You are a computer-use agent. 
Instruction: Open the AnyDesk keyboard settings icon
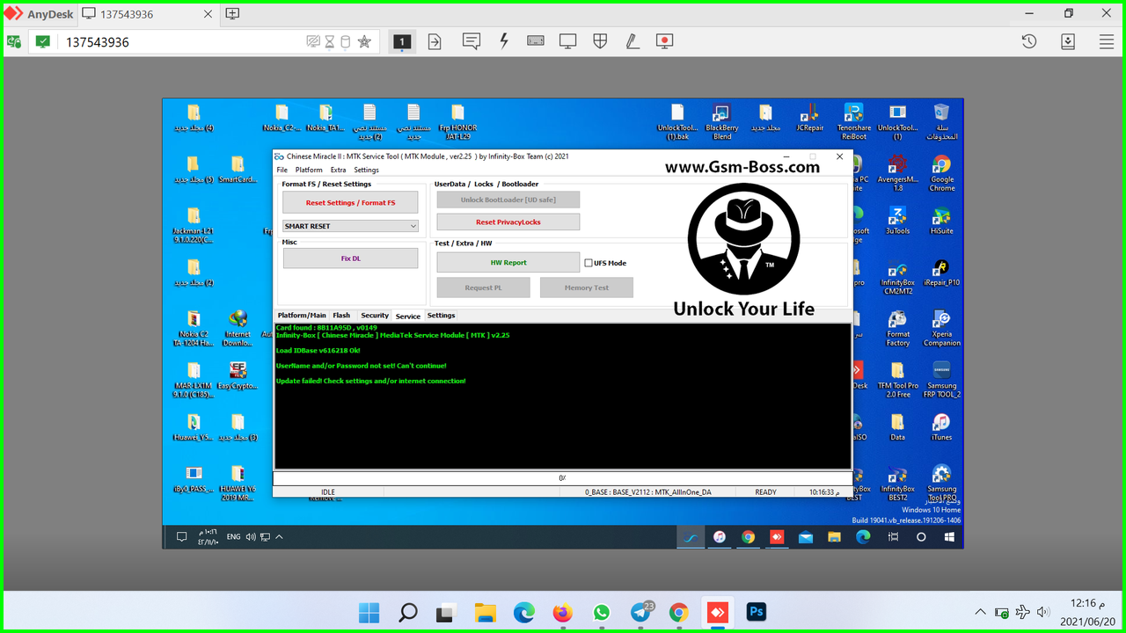(x=536, y=41)
